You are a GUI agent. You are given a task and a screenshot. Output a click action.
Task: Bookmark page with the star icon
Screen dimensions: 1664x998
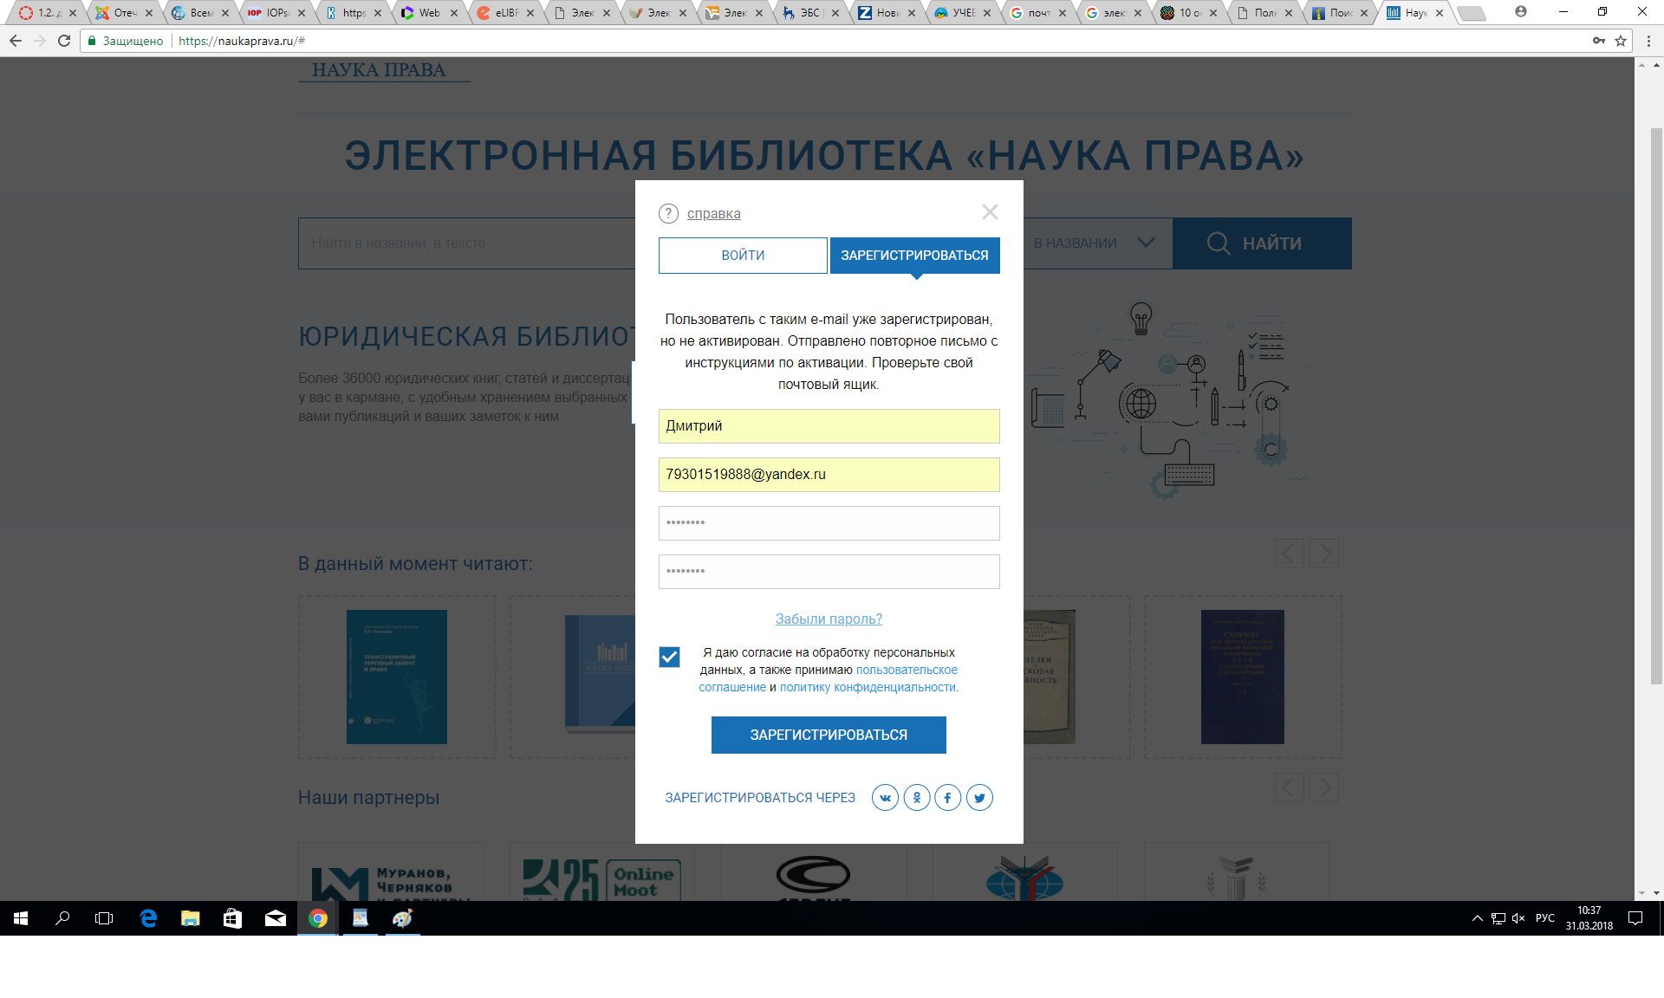(1621, 41)
